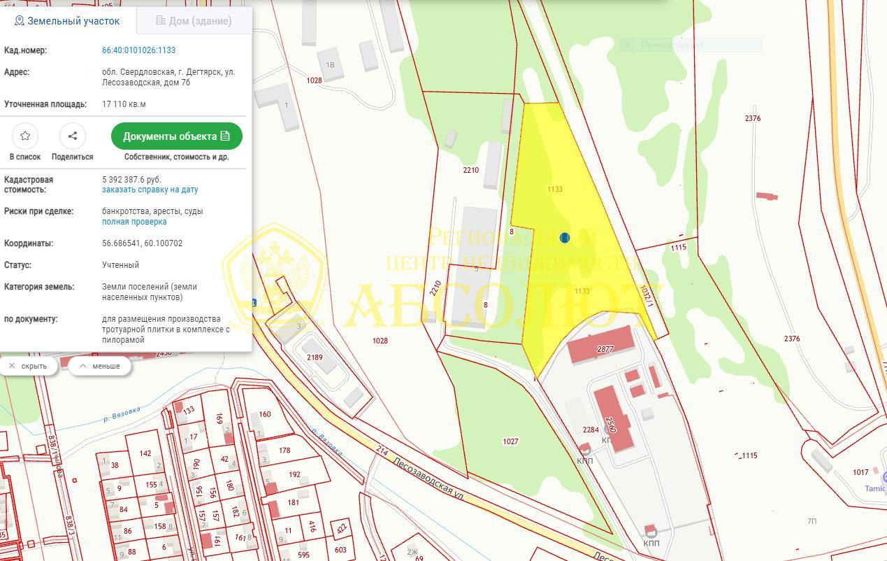Select the area value 17 110 кв.м

tap(124, 104)
